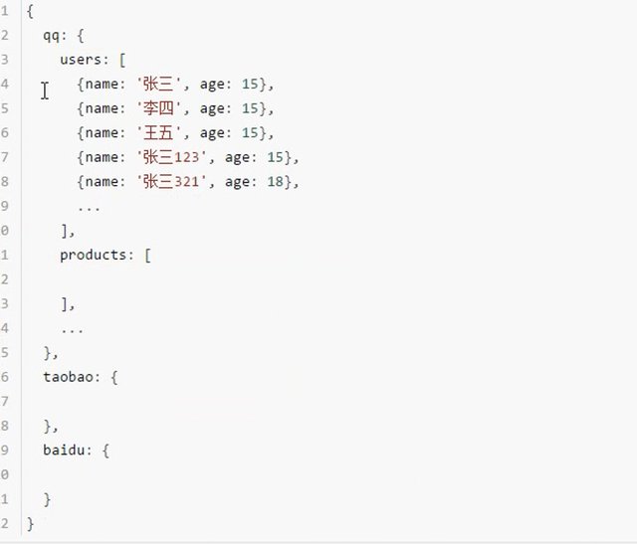Click the gutter number beside 'taobao: {'
The image size is (637, 544).
coord(6,377)
